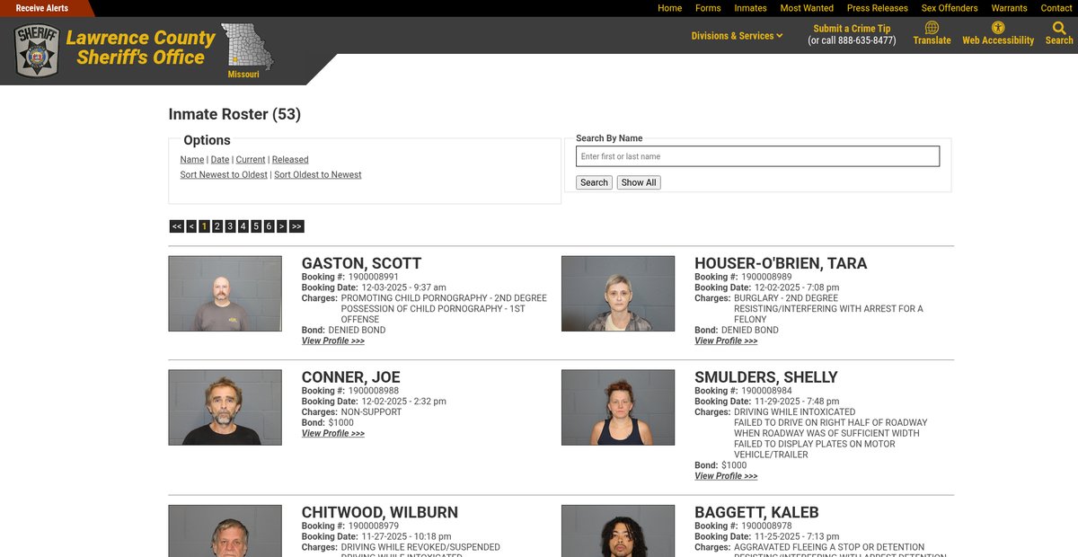Click the Receive Alerts tab
This screenshot has height=557, width=1078.
(42, 8)
